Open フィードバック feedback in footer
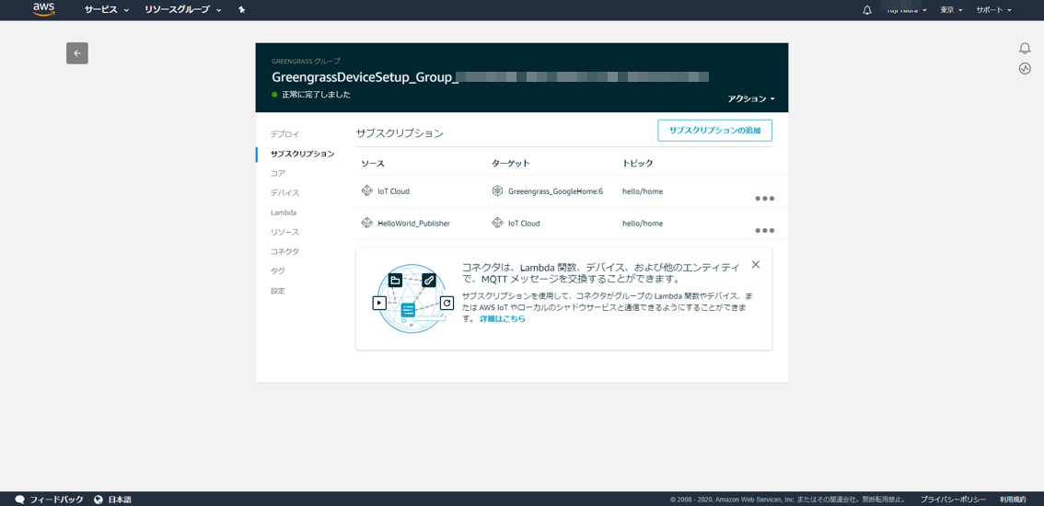 56,500
